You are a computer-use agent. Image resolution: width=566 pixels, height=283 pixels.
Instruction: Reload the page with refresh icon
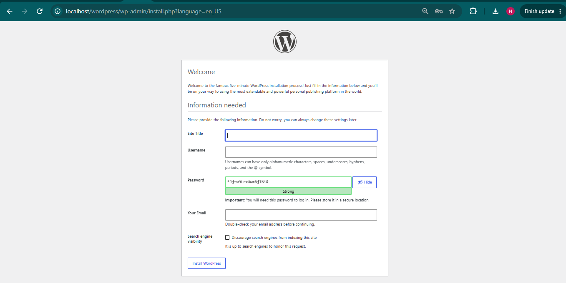40,11
